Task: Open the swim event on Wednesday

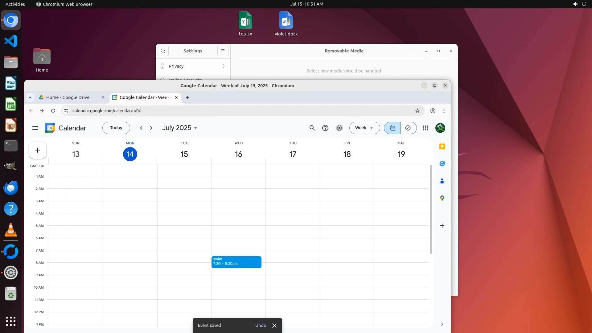Action: click(236, 262)
